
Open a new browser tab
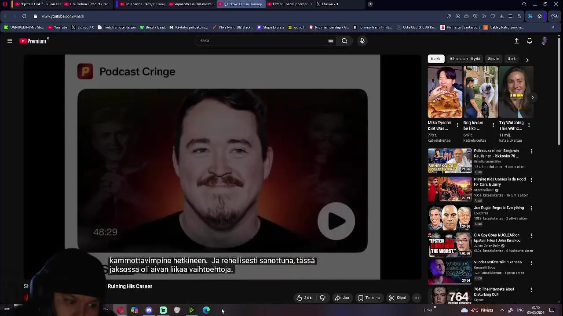(370, 4)
